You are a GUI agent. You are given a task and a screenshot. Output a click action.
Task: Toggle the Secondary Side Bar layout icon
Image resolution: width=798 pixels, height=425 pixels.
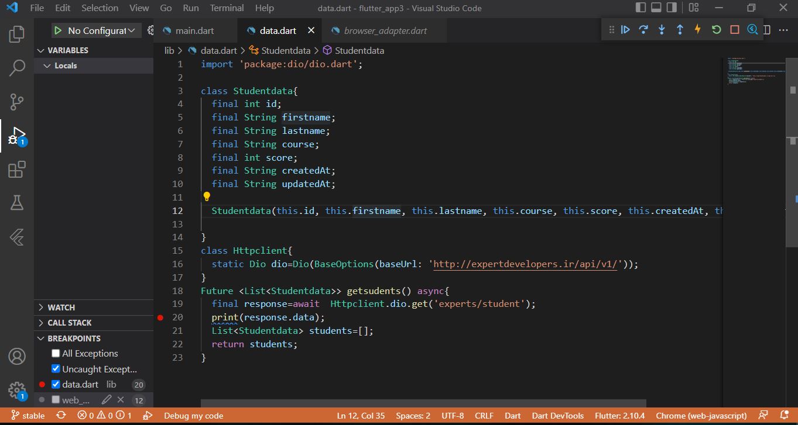(672, 8)
